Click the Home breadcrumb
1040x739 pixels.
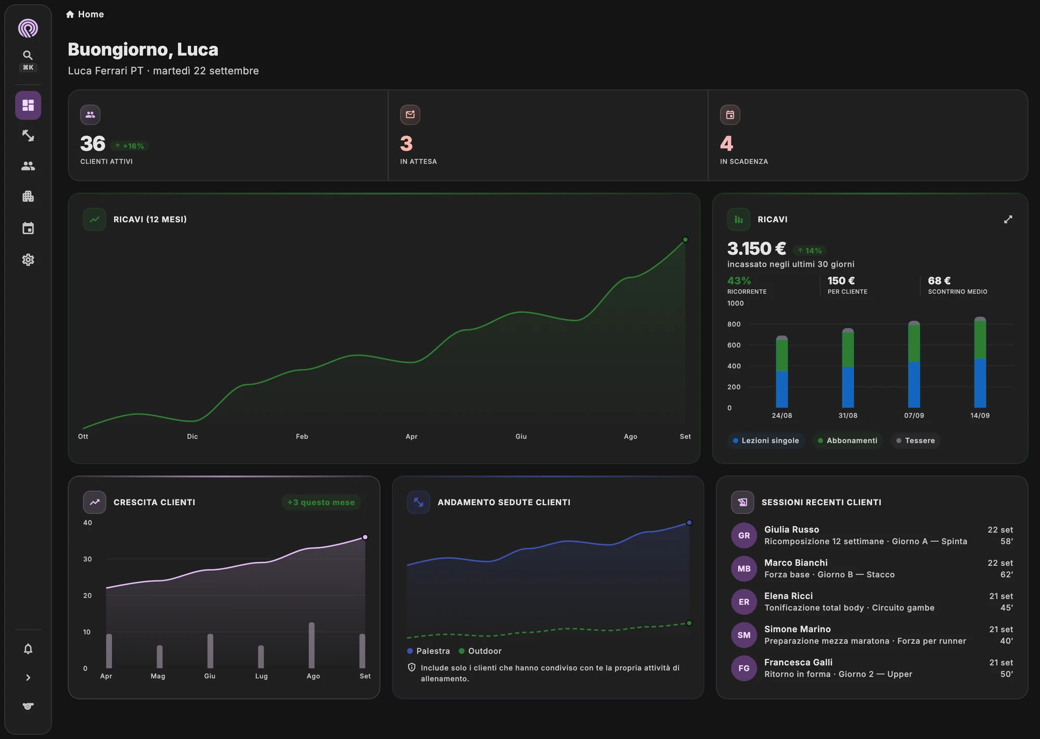(x=85, y=15)
